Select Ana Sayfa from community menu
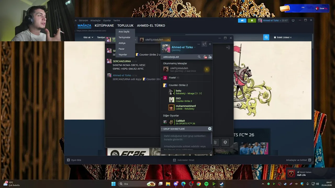Screen dimensions: 335x188 click(125, 32)
